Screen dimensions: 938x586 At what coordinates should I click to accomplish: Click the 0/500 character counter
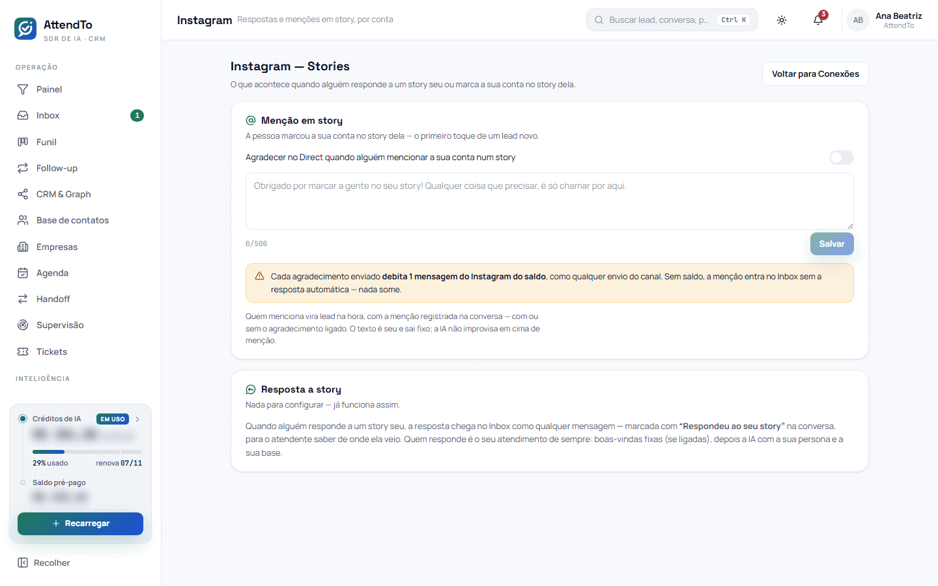click(x=256, y=244)
